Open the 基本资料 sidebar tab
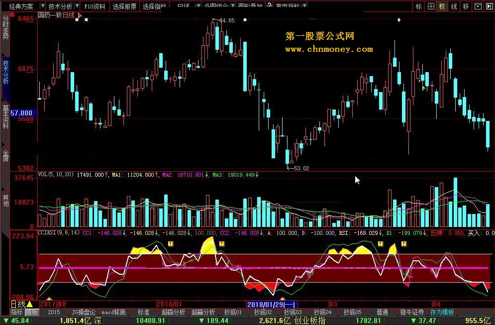 5,117
